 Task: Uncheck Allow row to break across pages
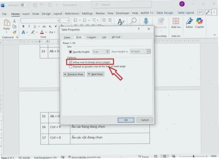click(x=70, y=62)
